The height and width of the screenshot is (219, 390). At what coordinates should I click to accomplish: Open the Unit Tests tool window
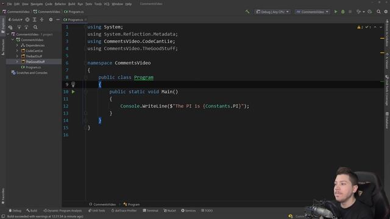click(x=97, y=210)
